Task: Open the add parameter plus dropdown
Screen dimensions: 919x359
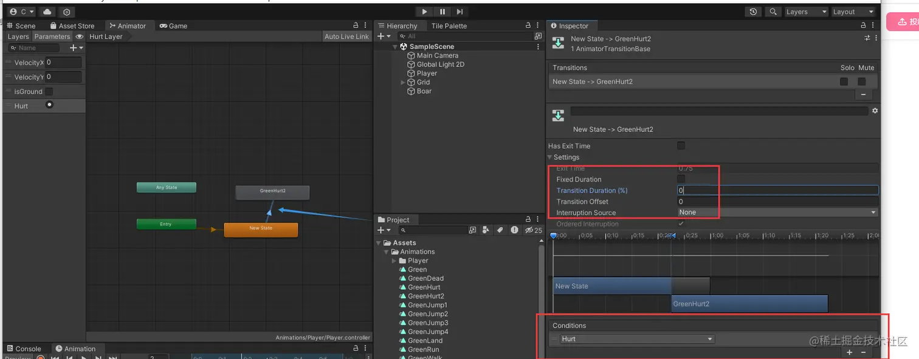Action: pyautogui.click(x=77, y=47)
